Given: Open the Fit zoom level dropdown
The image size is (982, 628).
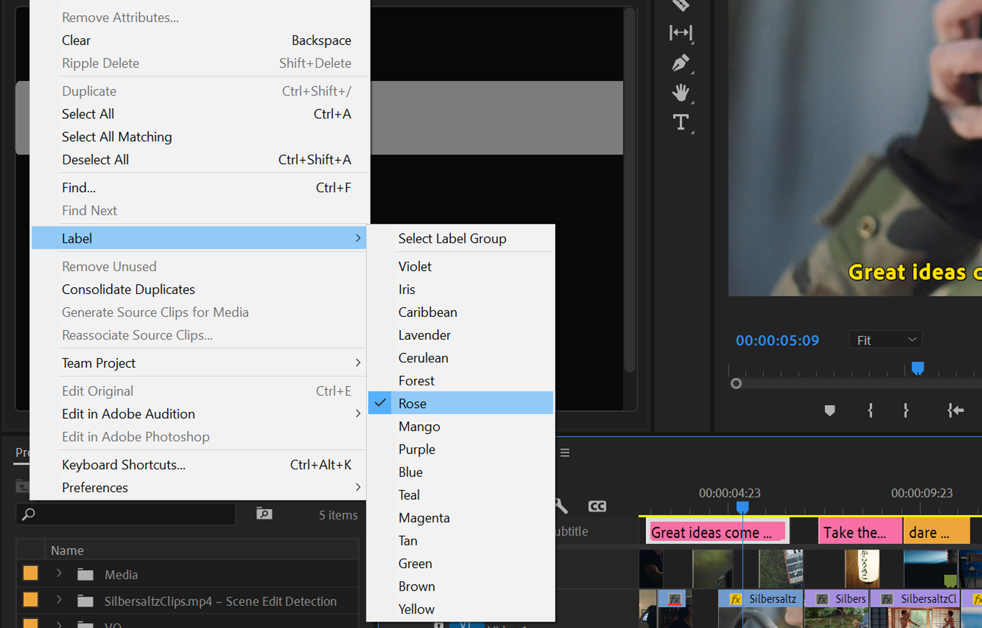Looking at the screenshot, I should pos(885,339).
